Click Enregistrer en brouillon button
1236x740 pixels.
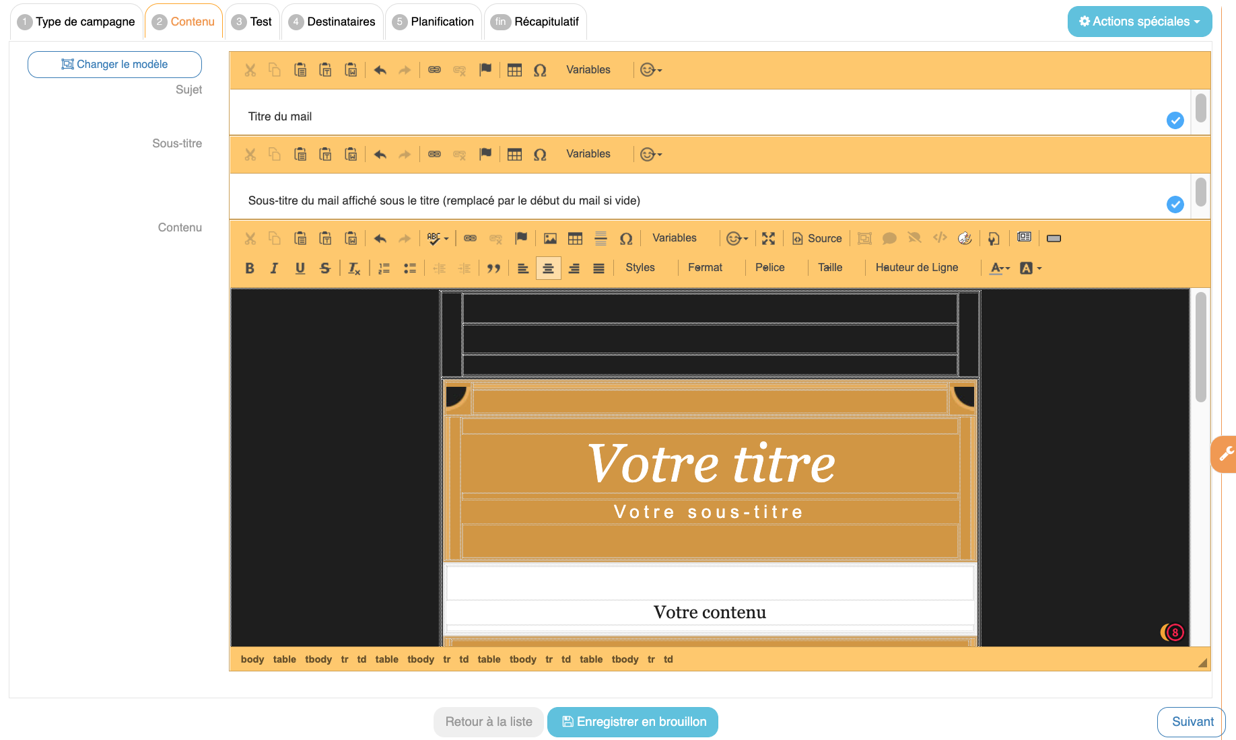tap(633, 722)
